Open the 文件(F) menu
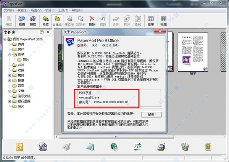Screen dimensions: 229x162 point(9,10)
